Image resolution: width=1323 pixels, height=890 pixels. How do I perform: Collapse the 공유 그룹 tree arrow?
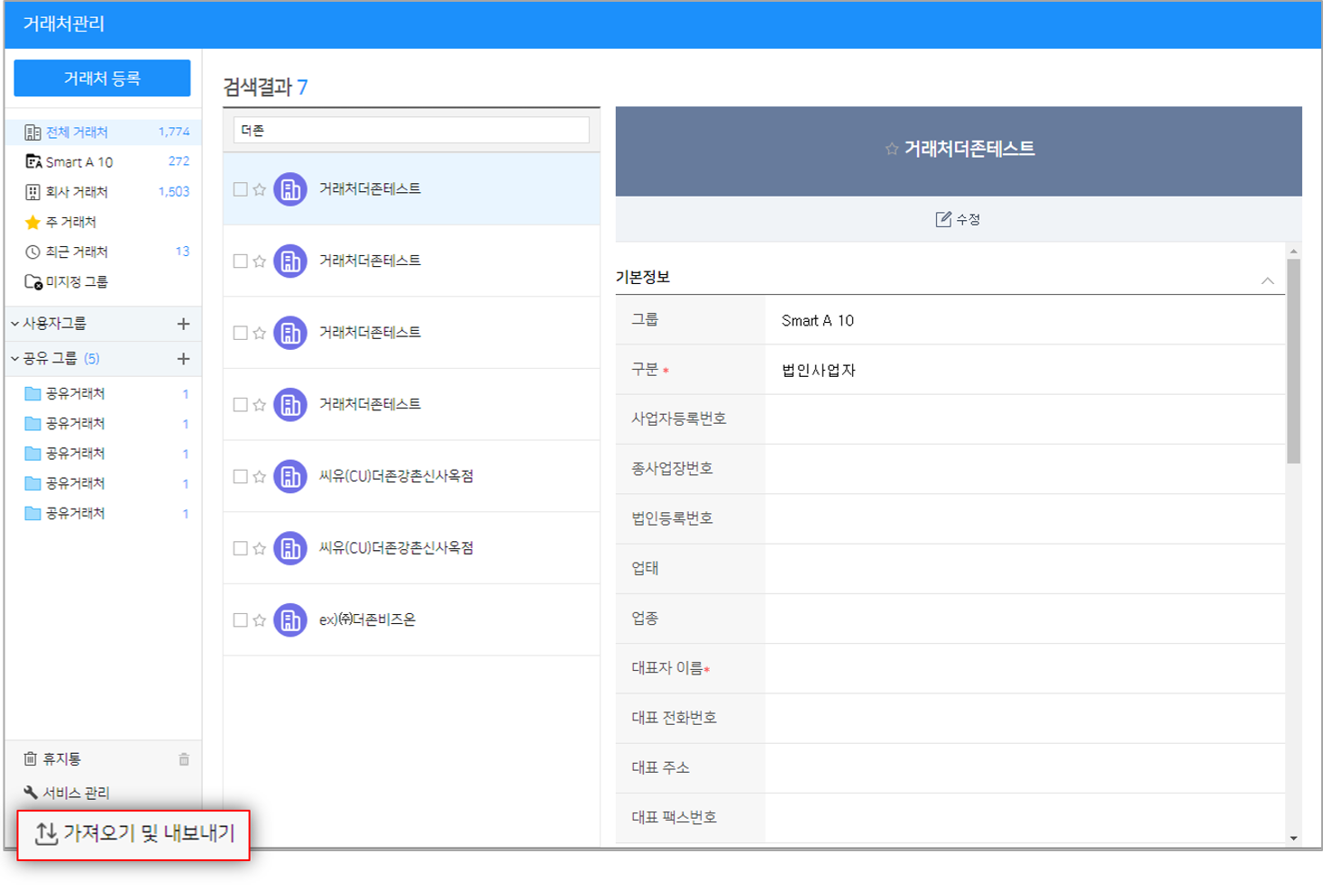[x=15, y=359]
